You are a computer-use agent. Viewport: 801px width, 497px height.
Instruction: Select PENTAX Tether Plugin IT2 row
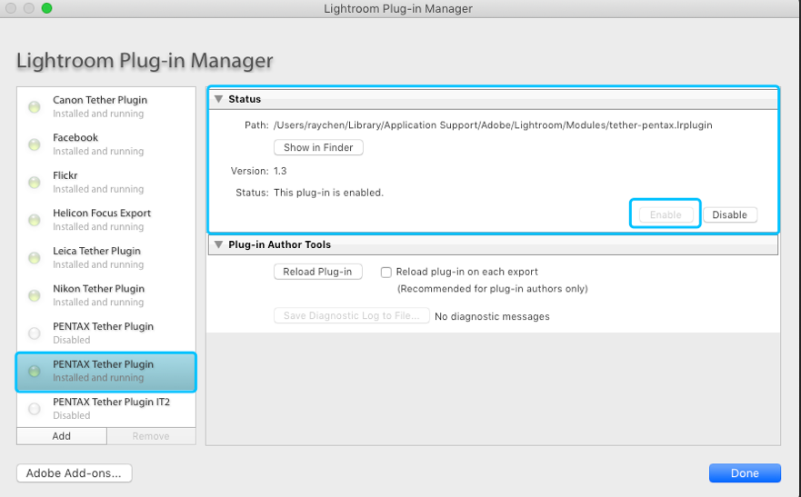tap(106, 409)
